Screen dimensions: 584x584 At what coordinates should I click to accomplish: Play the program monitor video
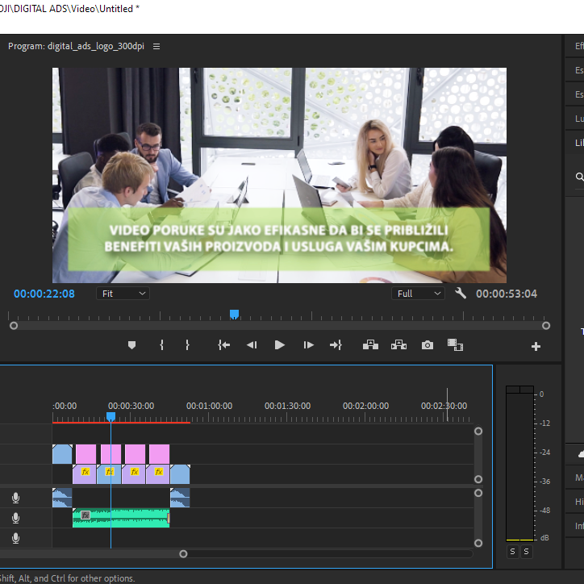(280, 345)
